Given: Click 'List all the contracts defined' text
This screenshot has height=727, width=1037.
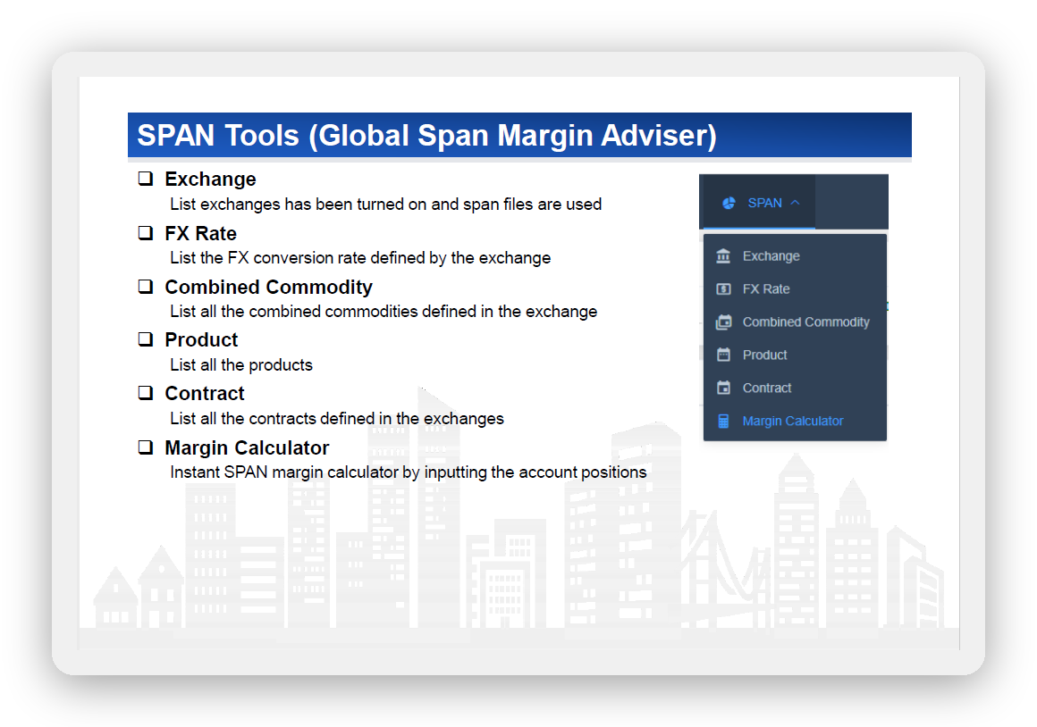Looking at the screenshot, I should [337, 418].
